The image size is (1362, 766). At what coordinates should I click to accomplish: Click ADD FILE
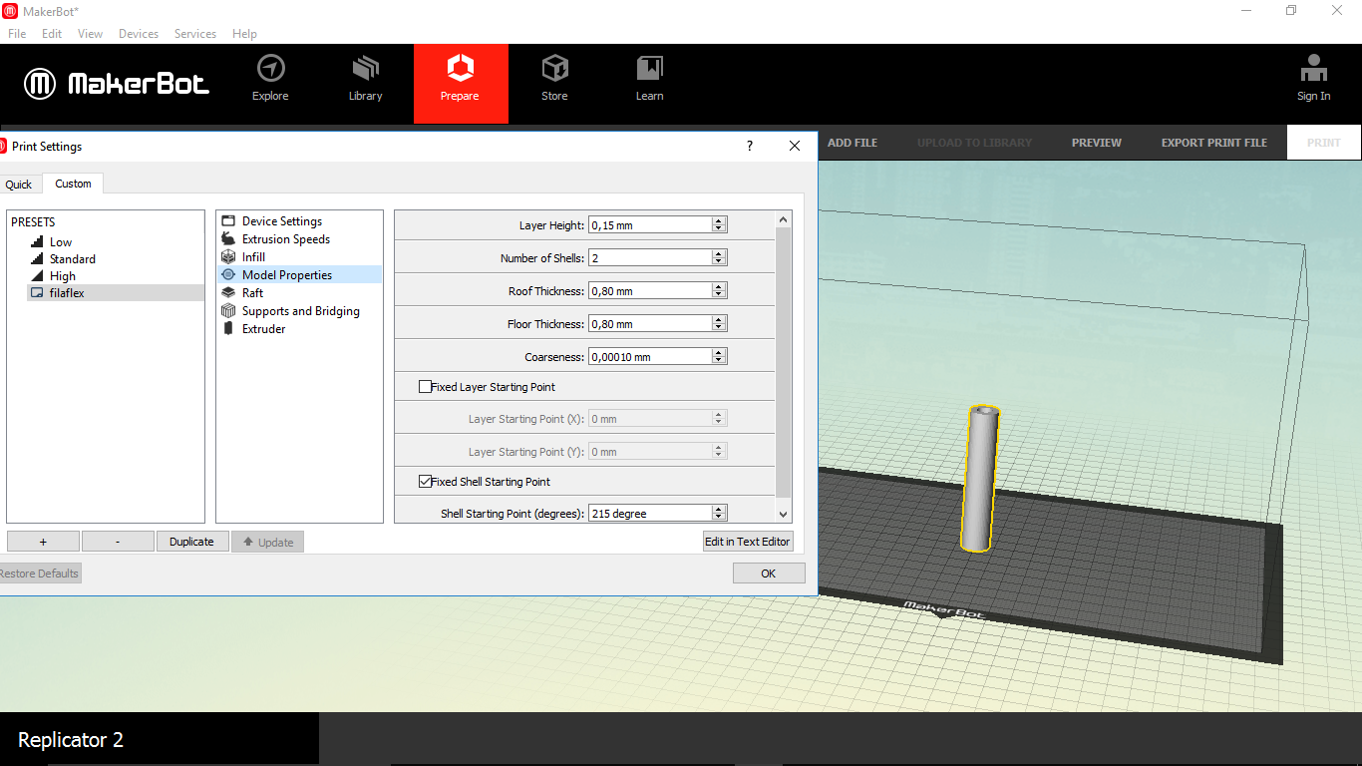tap(852, 143)
